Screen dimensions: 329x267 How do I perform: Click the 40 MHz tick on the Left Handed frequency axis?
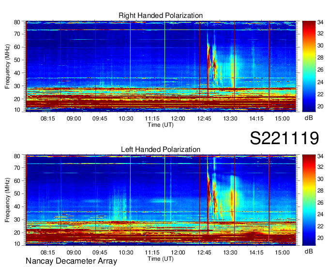17,207
